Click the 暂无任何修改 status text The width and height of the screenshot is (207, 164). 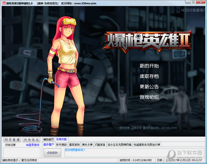(29, 160)
